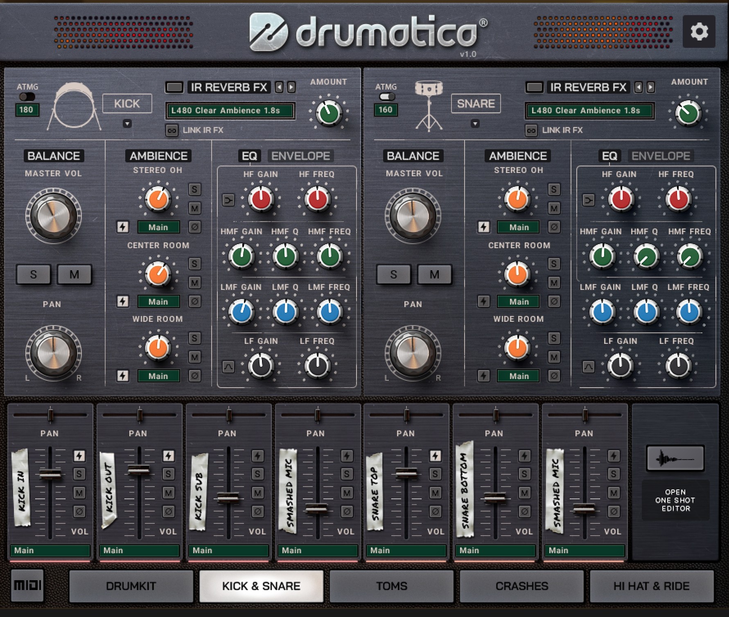
Task: Switch to the HI HAT & RIDE tab
Action: [652, 586]
